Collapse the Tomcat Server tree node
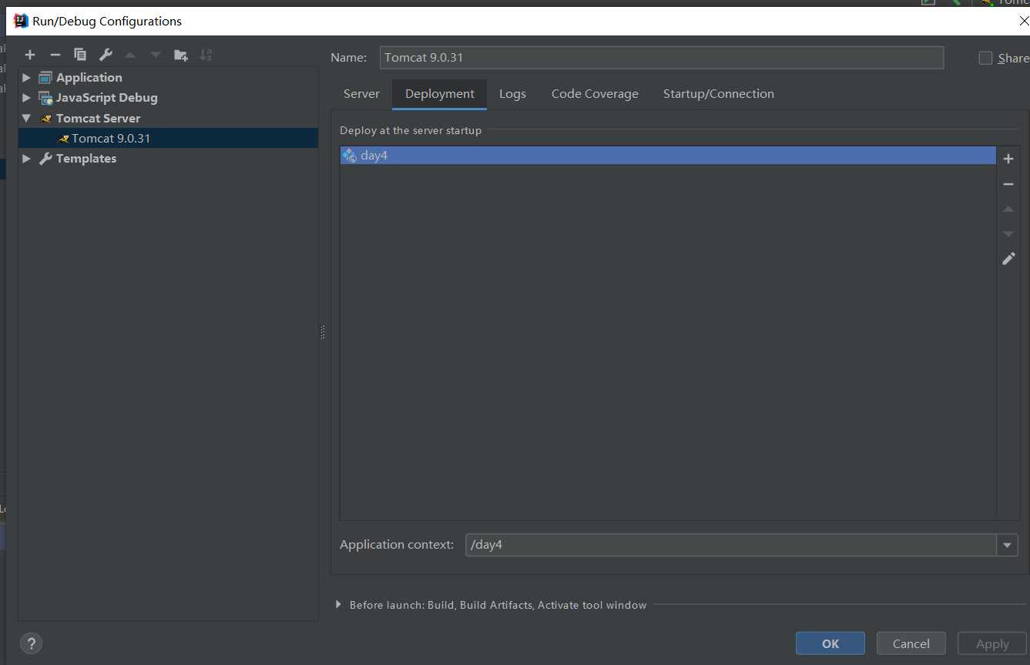The image size is (1030, 665). (26, 119)
